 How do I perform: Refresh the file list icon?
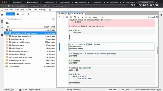[x=28, y=14]
